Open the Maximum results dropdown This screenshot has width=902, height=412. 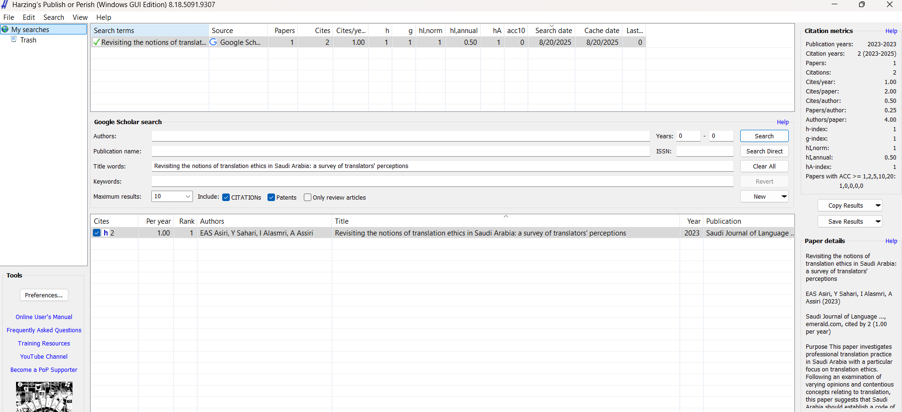[188, 196]
